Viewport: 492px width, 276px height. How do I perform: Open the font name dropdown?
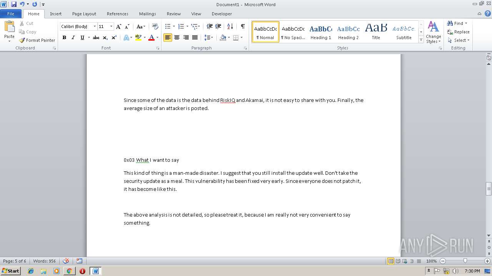[x=95, y=26]
